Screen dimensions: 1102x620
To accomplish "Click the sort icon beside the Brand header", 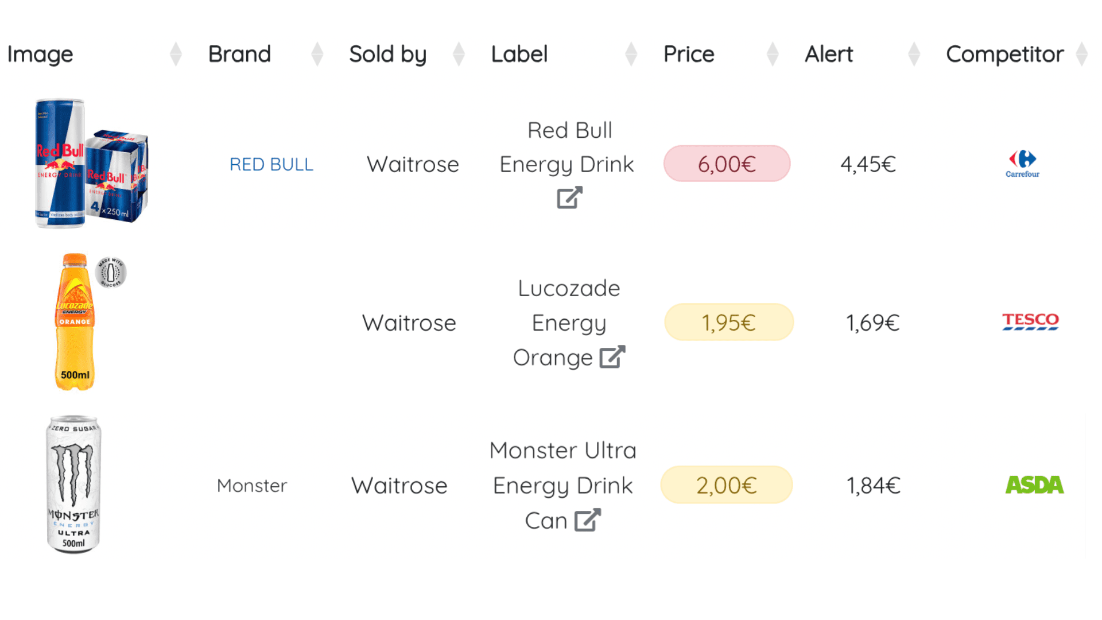I will [x=317, y=53].
